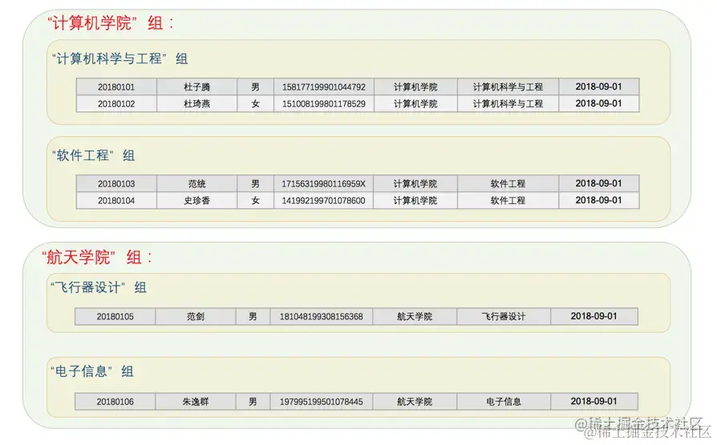Click gender cell 男 in 朱逸群 row
The height and width of the screenshot is (445, 717).
253,402
